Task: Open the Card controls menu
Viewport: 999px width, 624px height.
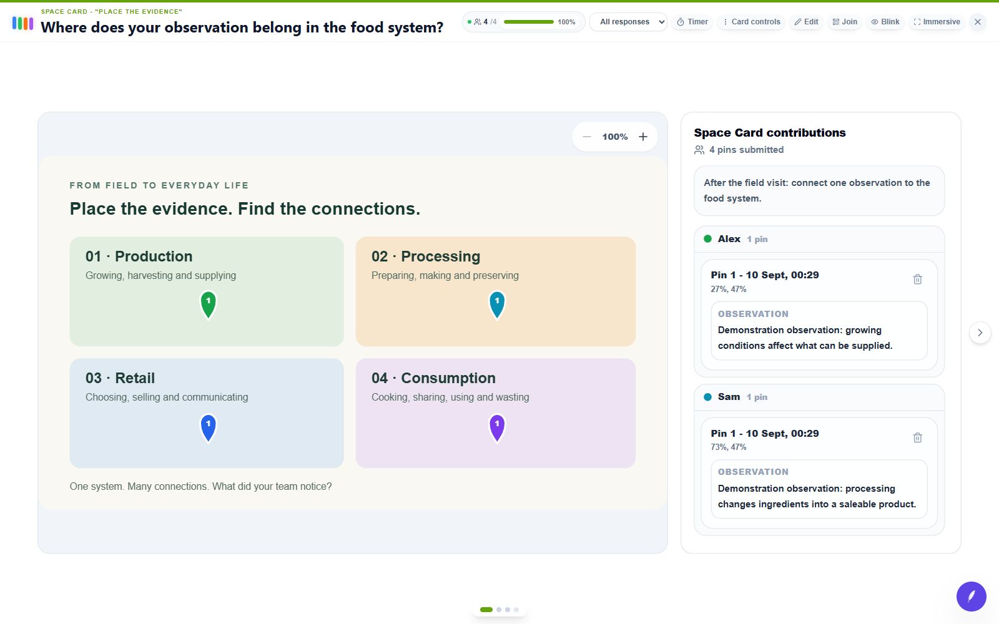Action: (x=751, y=22)
